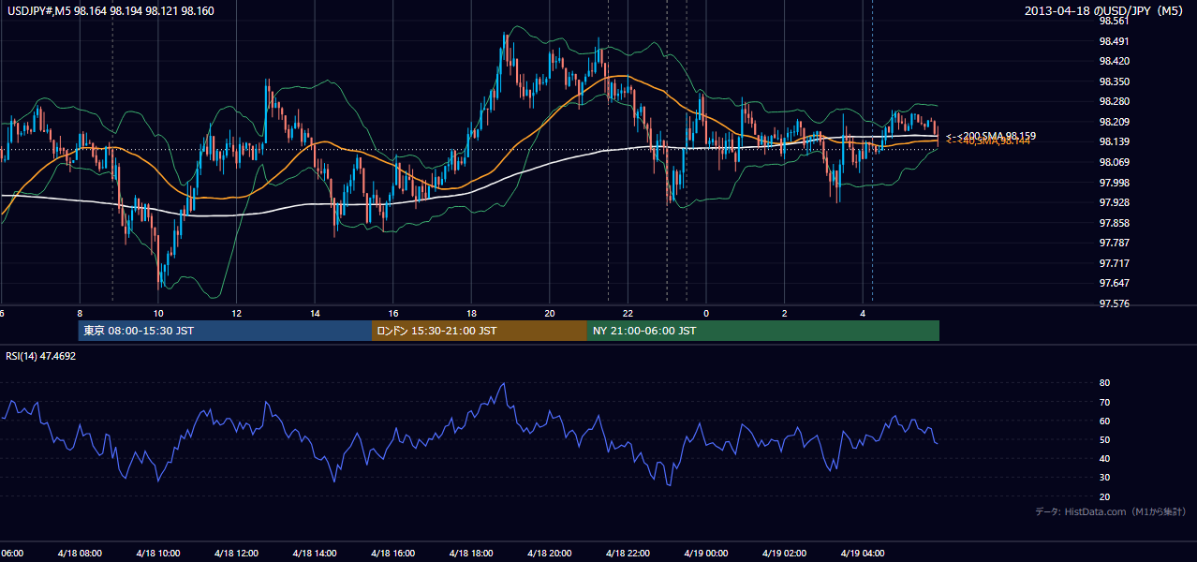This screenshot has height=562, width=1197.
Task: Click the RSI(14) 47.4692 indicator label
Action: (x=41, y=356)
